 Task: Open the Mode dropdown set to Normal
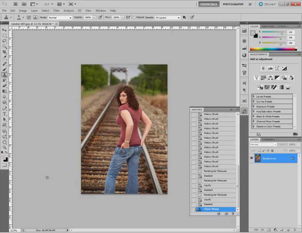pyautogui.click(x=60, y=17)
